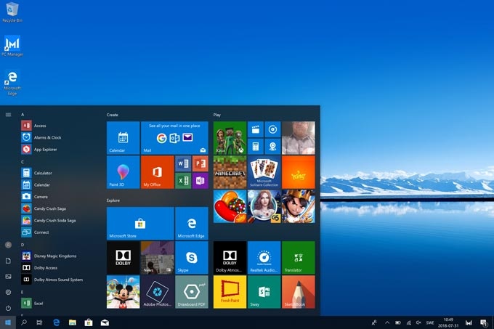Click the Windows Start button
The width and height of the screenshot is (494, 329).
tap(8, 322)
